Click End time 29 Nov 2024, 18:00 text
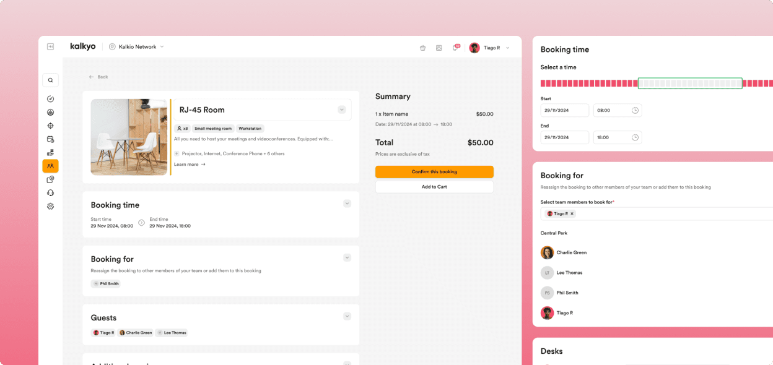 point(170,223)
